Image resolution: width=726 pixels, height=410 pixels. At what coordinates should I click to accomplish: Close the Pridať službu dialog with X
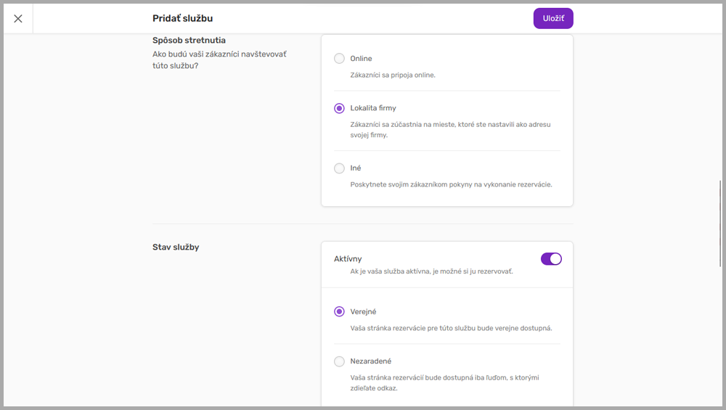pyautogui.click(x=18, y=19)
